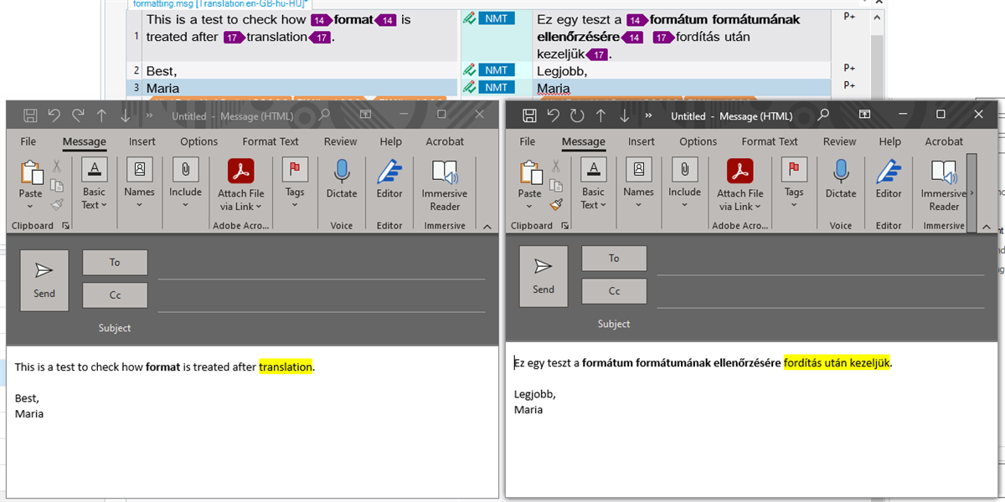Viewport: 1005px width, 502px height.
Task: Click NMT badge of segment 1 in Trados
Action: (497, 18)
